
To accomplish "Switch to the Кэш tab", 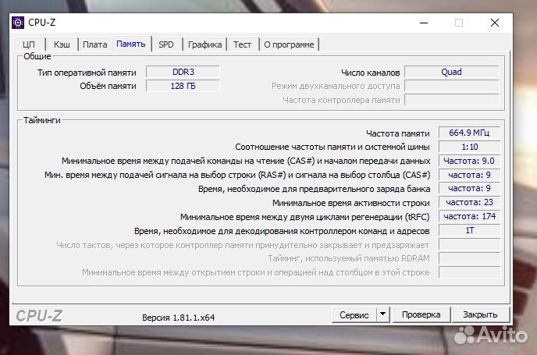I will click(62, 44).
